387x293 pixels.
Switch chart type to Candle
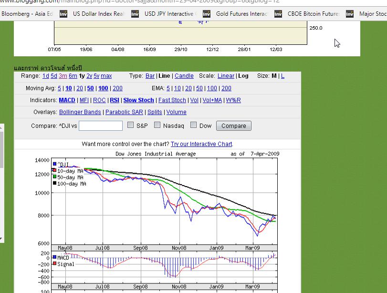pos(184,76)
